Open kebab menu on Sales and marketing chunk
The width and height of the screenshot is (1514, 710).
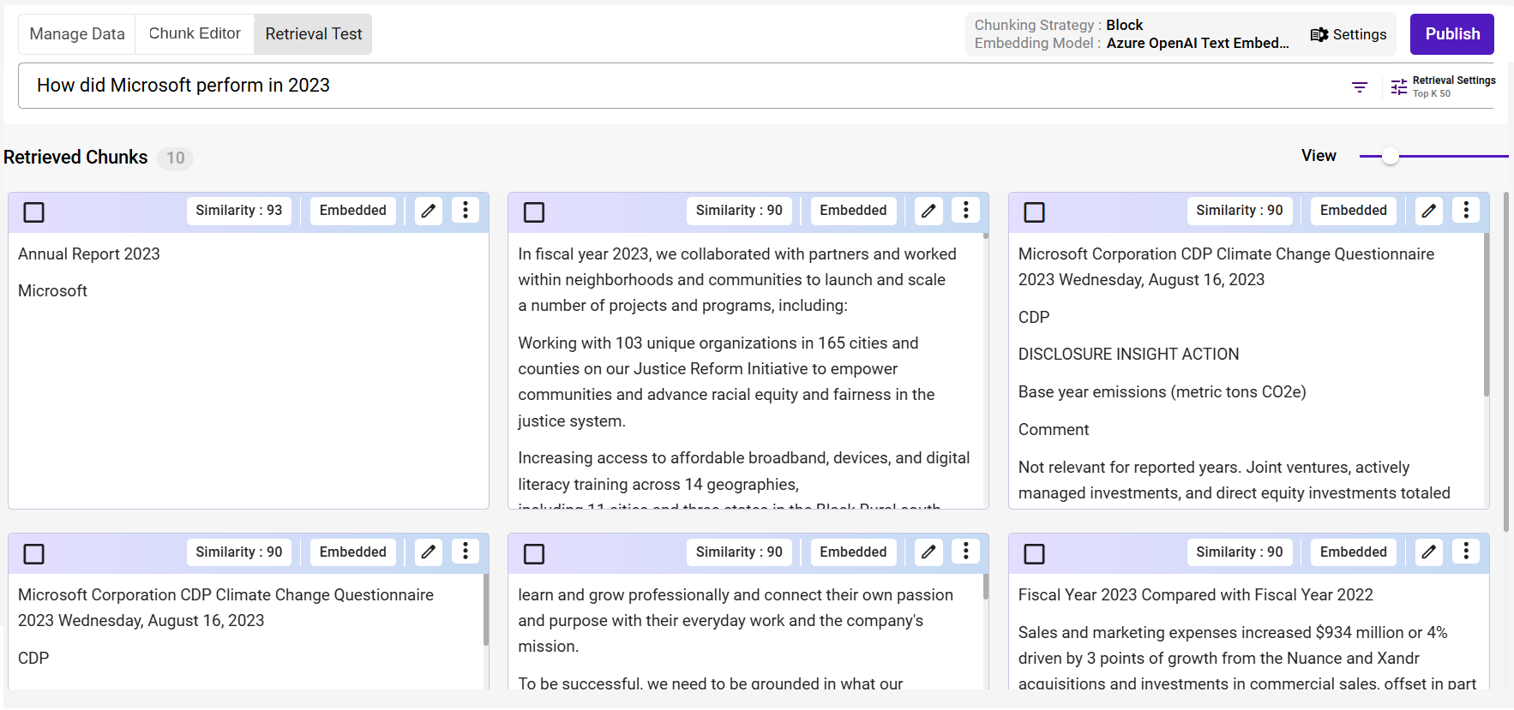point(1466,552)
